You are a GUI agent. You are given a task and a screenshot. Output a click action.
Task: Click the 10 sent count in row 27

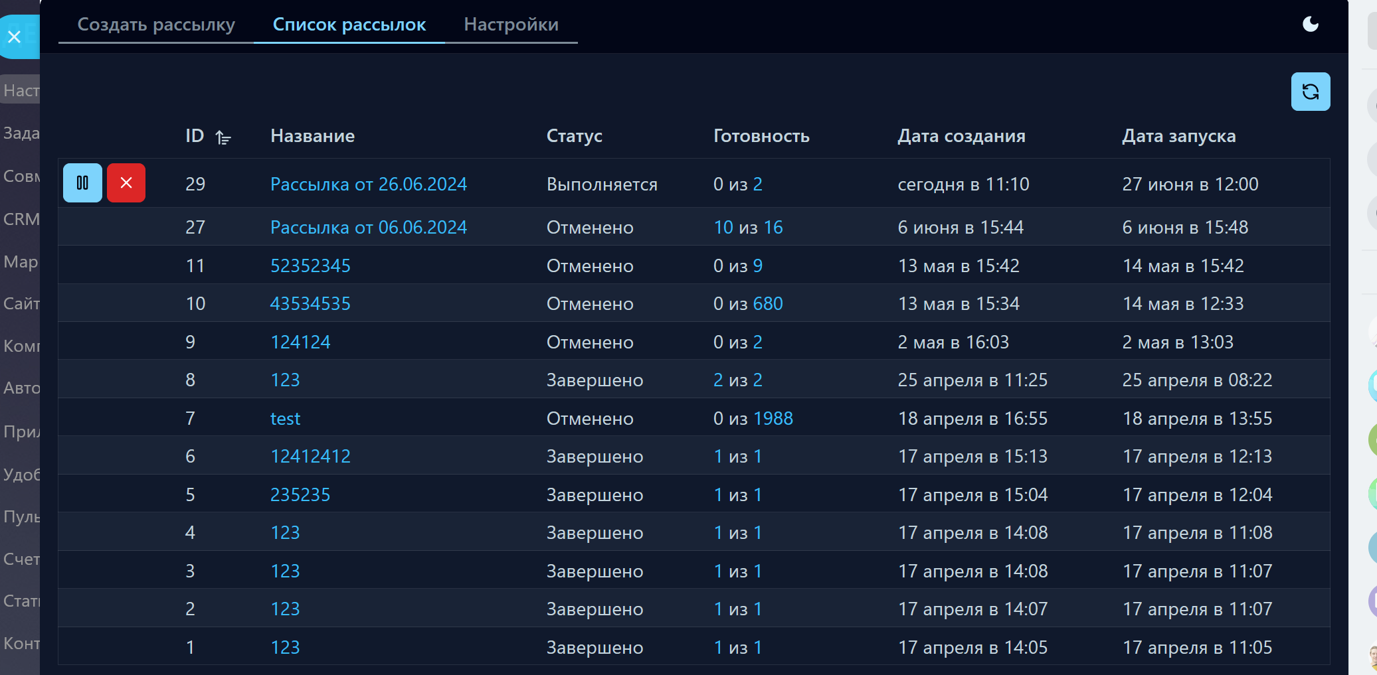723,228
